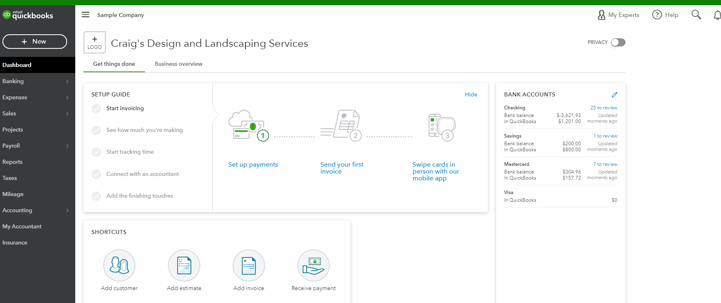Check the Add the finishing touches circle
721x303 pixels.
click(x=96, y=196)
